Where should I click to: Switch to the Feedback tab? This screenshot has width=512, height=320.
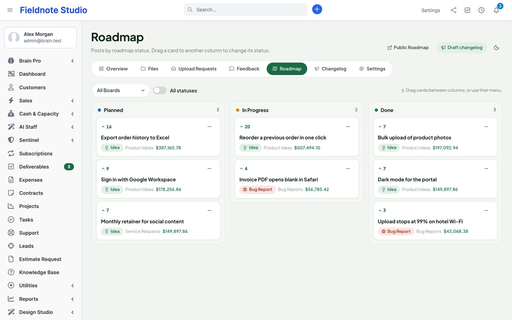pos(244,69)
